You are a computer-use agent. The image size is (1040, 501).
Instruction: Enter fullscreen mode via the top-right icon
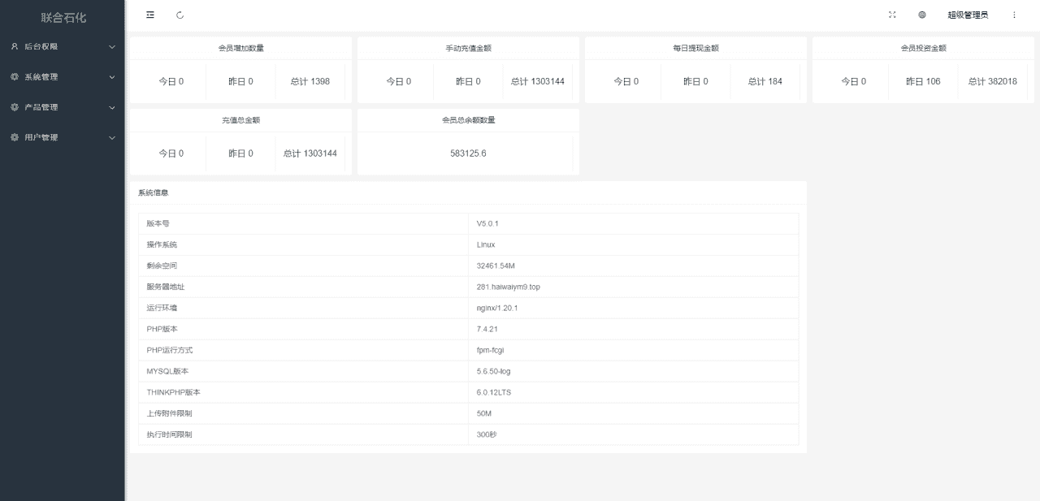892,15
